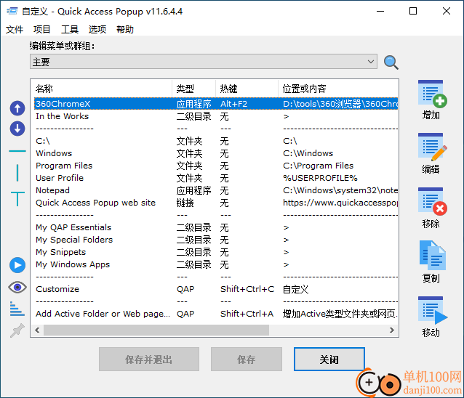
Task: Click the 保存 button
Action: (247, 360)
